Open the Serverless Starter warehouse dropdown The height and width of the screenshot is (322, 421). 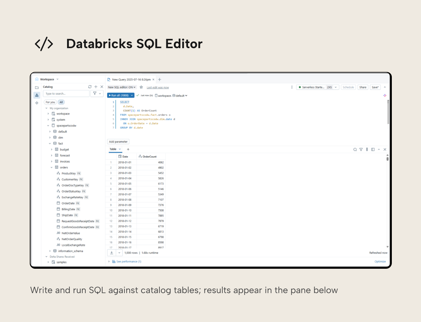tap(318, 87)
